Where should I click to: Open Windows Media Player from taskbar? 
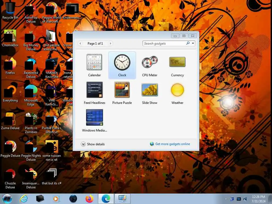(x=56, y=199)
